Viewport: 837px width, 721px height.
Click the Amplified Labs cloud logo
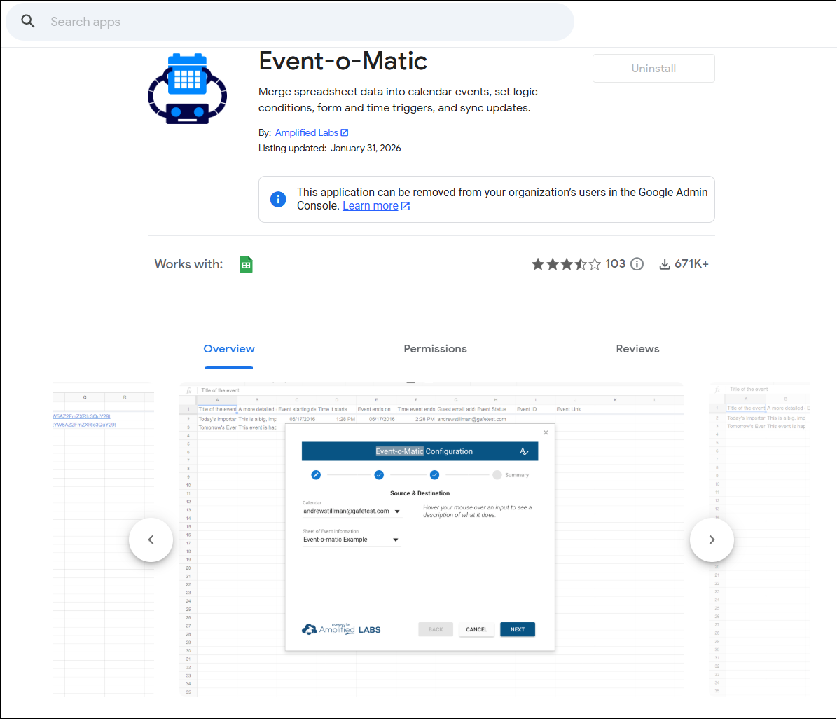(x=309, y=630)
